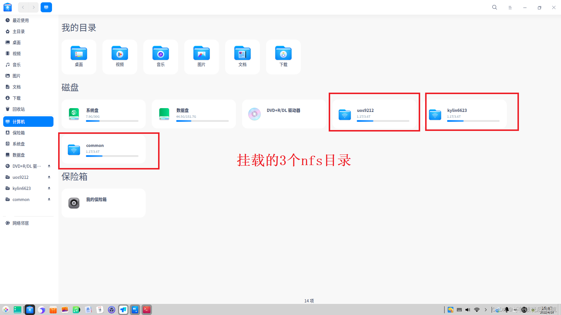Image resolution: width=561 pixels, height=315 pixels.
Task: Open 网络邻居 network neighborhood
Action: tap(20, 223)
